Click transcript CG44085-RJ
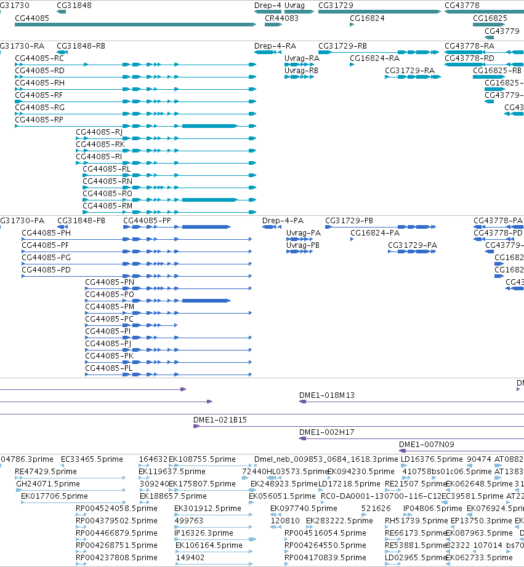Image resolution: width=524 pixels, height=567 pixels. coord(99,132)
